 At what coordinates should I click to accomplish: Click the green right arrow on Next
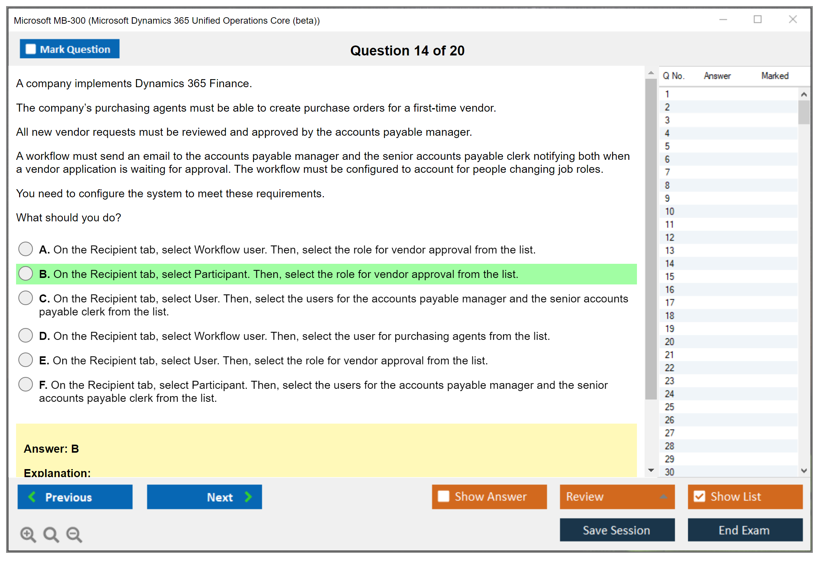tap(248, 497)
